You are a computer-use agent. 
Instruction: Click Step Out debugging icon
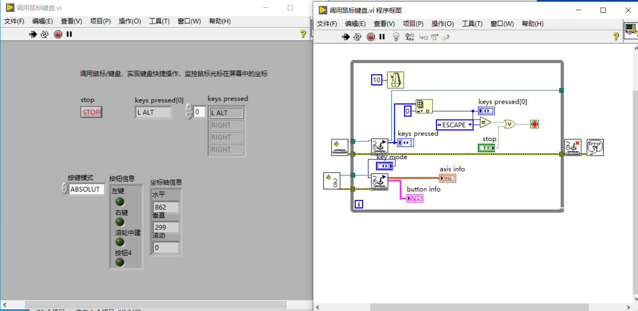click(x=445, y=37)
